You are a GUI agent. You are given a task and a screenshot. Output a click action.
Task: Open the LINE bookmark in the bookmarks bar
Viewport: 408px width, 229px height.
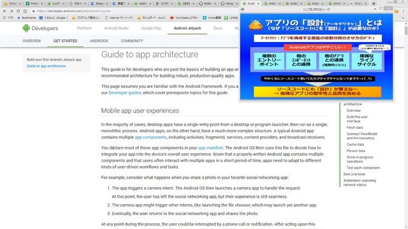[x=231, y=18]
